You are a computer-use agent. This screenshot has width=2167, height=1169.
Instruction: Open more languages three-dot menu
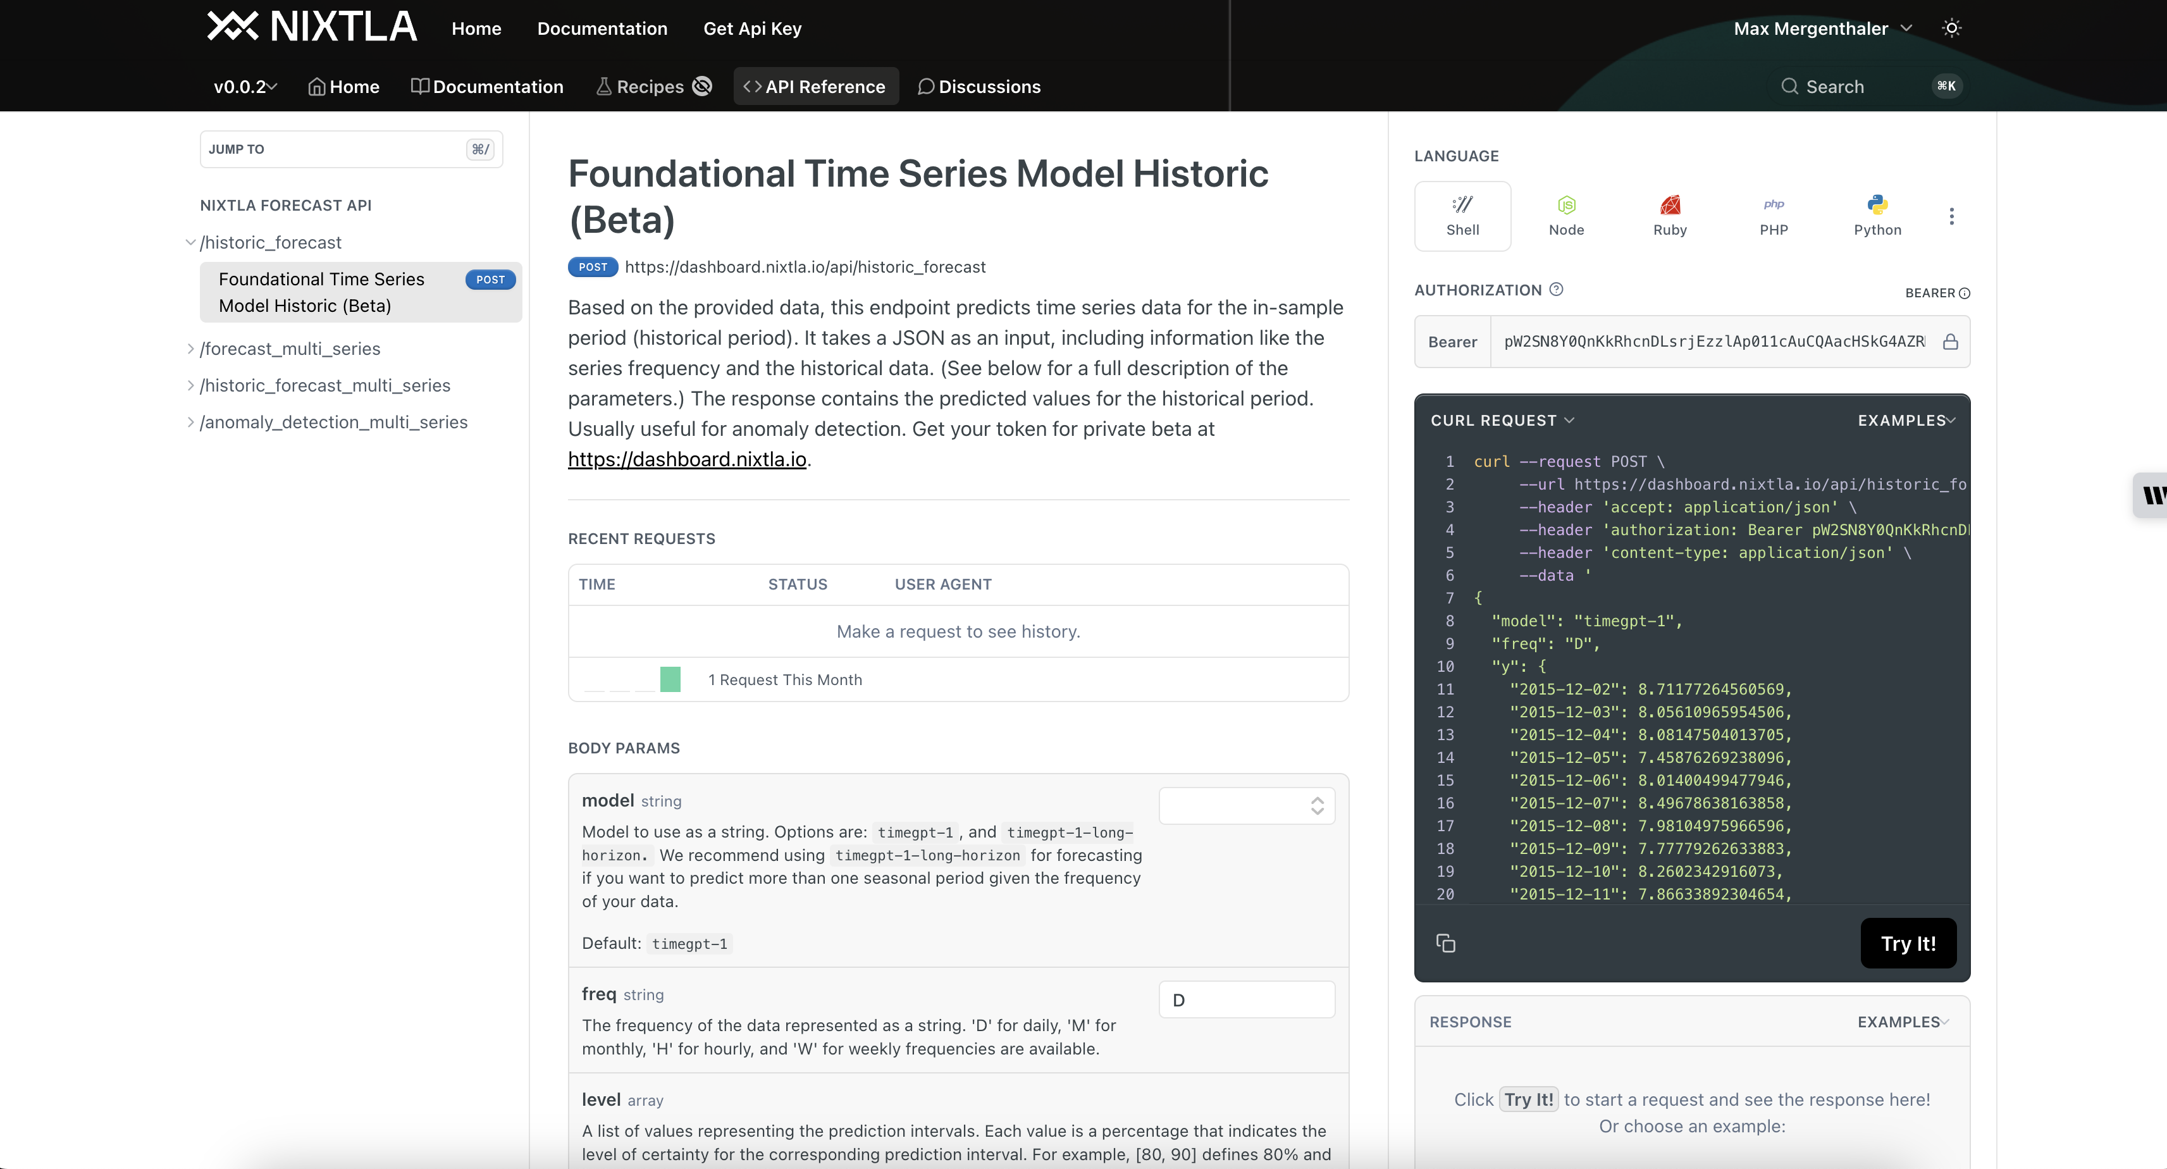click(x=1951, y=216)
